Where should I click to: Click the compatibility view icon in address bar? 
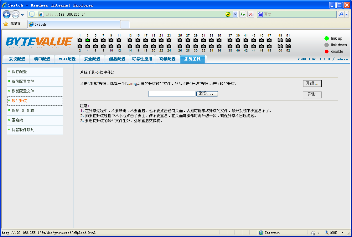pyautogui.click(x=228, y=14)
